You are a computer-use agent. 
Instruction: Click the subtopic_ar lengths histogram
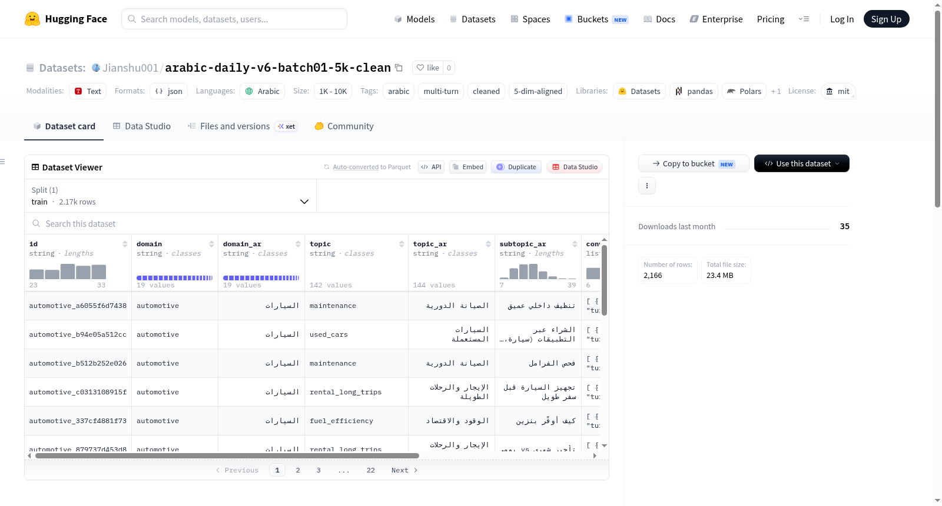point(538,272)
